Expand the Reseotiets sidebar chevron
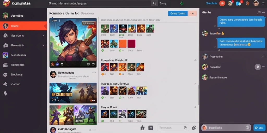 click(43, 45)
